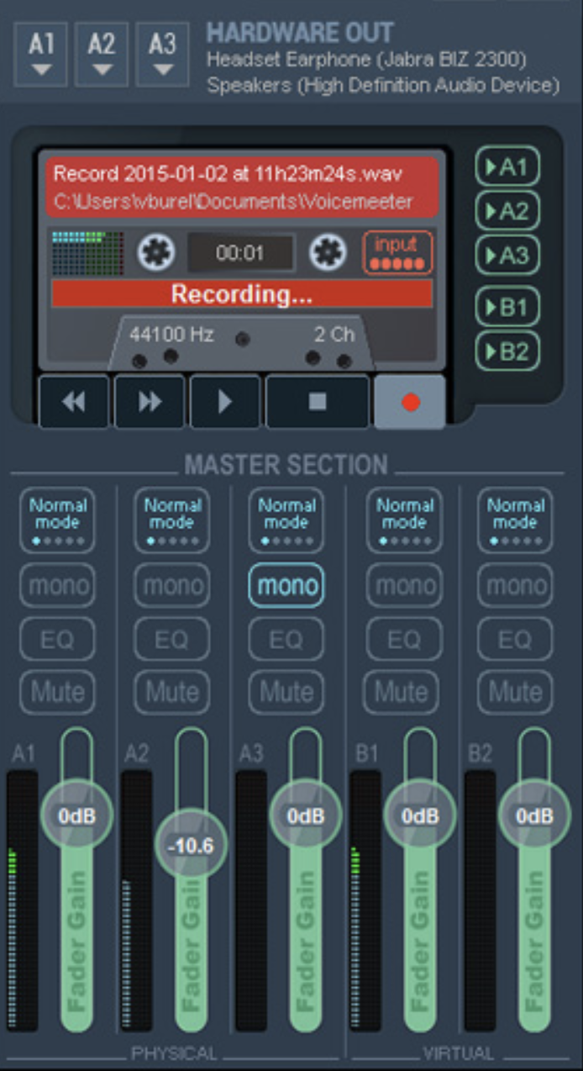Mute the B1 virtual bus
Image resolution: width=583 pixels, height=1071 pixels.
(401, 692)
